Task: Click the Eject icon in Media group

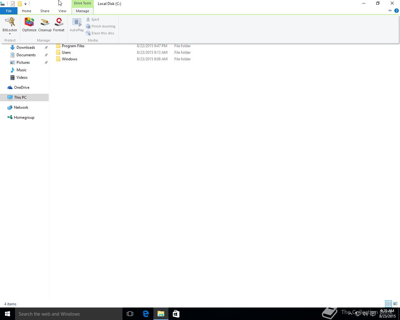Action: click(x=88, y=19)
